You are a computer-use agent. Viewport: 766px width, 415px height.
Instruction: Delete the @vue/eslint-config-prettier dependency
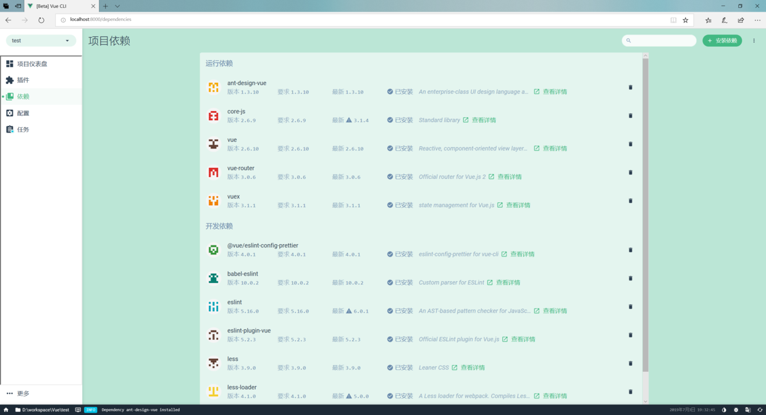tap(630, 250)
